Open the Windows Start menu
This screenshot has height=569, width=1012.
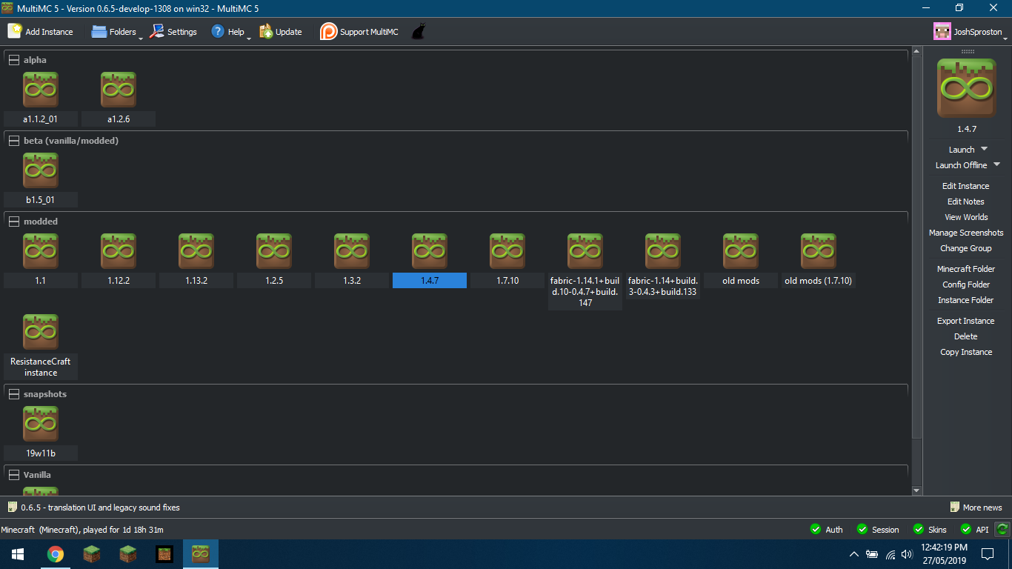click(18, 554)
